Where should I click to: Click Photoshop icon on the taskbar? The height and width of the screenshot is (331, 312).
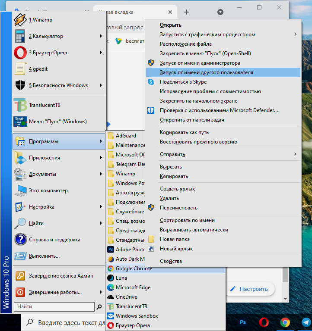point(243,322)
